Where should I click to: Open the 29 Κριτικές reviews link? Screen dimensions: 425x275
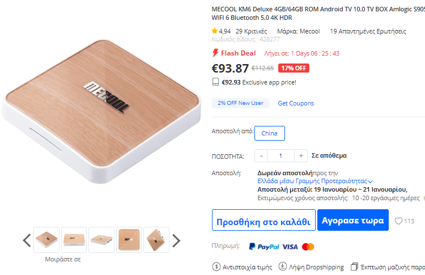(x=251, y=31)
